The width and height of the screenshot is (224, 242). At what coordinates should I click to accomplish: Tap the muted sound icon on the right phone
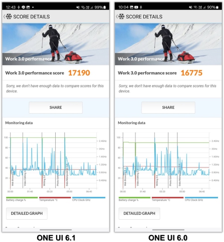pos(190,7)
